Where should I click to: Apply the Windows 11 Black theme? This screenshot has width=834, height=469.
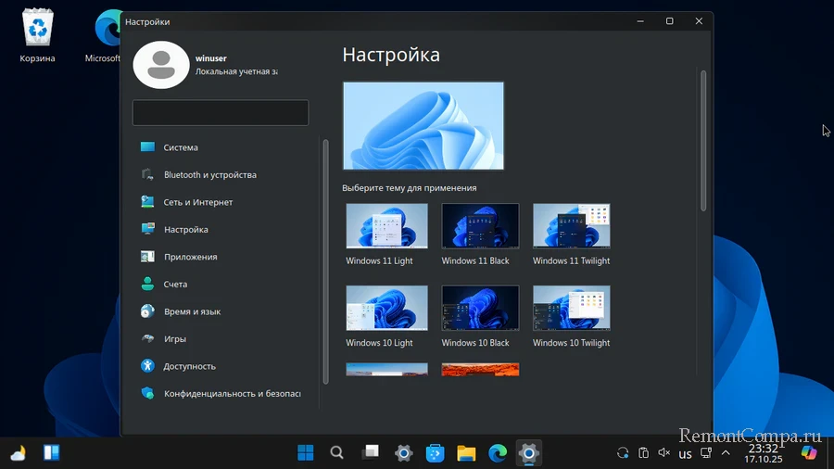tap(480, 225)
